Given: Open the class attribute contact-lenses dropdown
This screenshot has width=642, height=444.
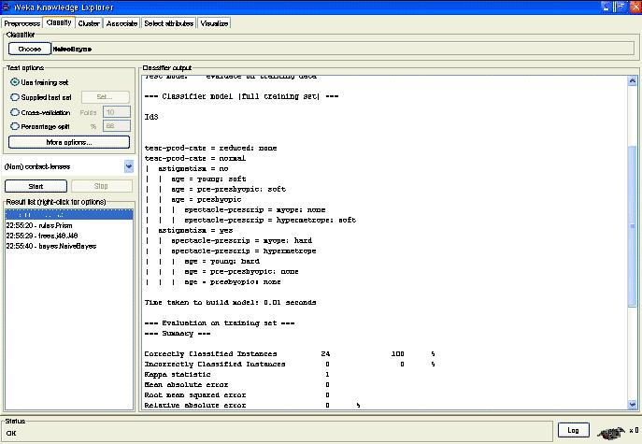Looking at the screenshot, I should click(129, 166).
